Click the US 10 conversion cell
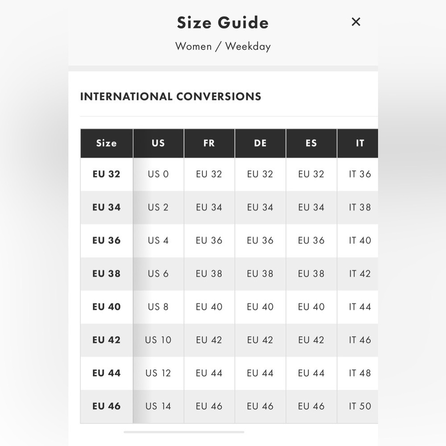 [x=158, y=340]
